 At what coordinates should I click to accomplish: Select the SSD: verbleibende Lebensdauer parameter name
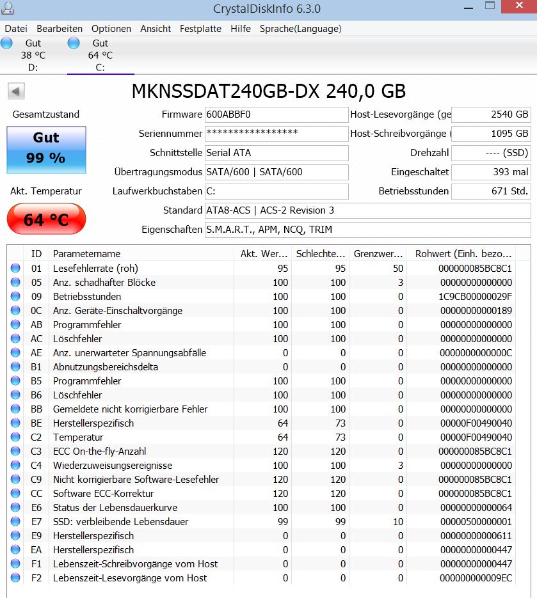click(120, 522)
